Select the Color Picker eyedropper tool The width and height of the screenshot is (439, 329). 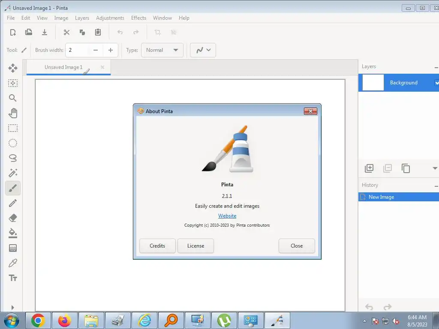click(x=13, y=263)
